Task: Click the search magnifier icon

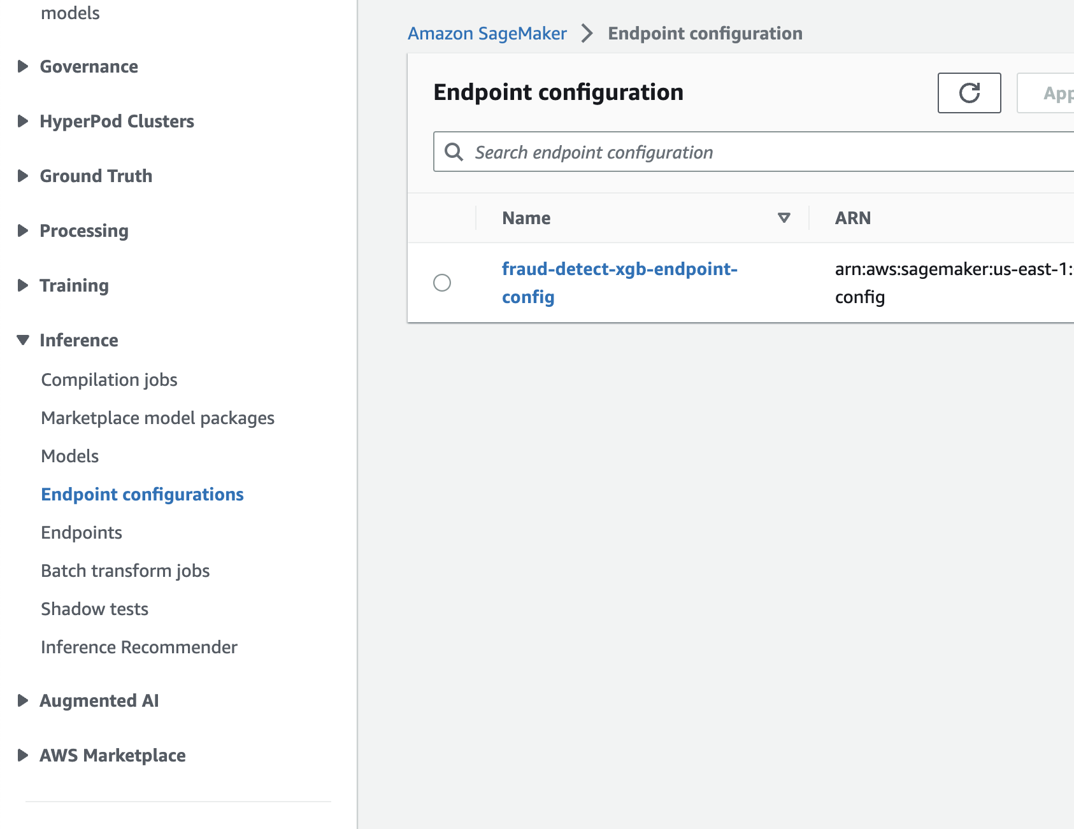Action: point(454,152)
